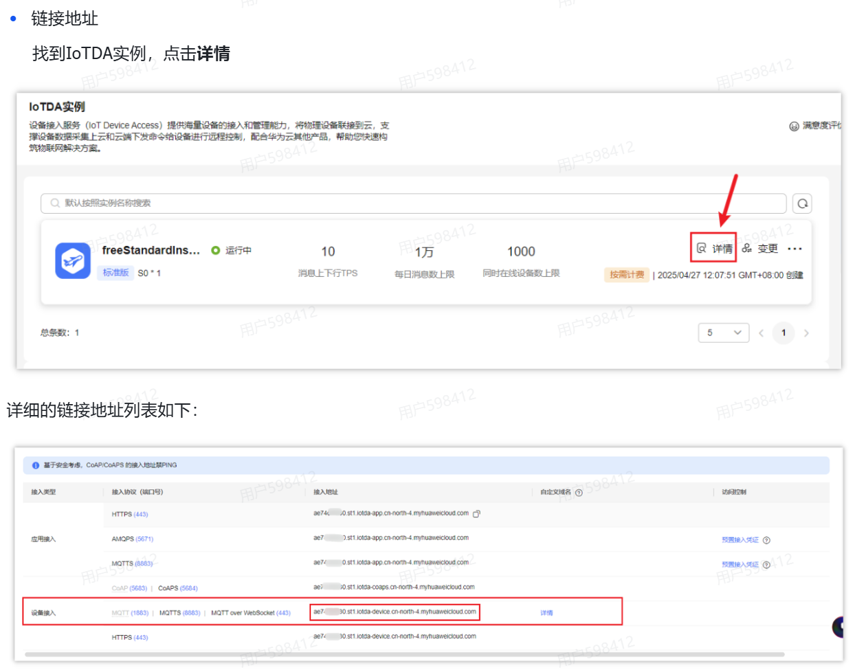Click the MQTT (1883) protocol entry
This screenshot has height=670, width=855.
point(130,613)
